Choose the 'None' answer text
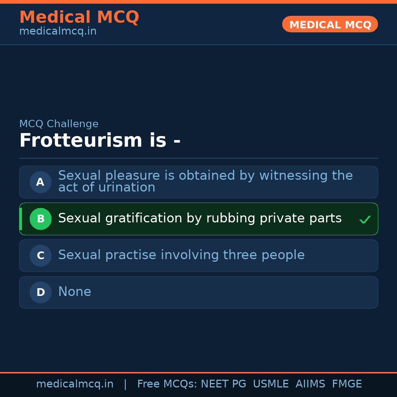 tap(75, 292)
